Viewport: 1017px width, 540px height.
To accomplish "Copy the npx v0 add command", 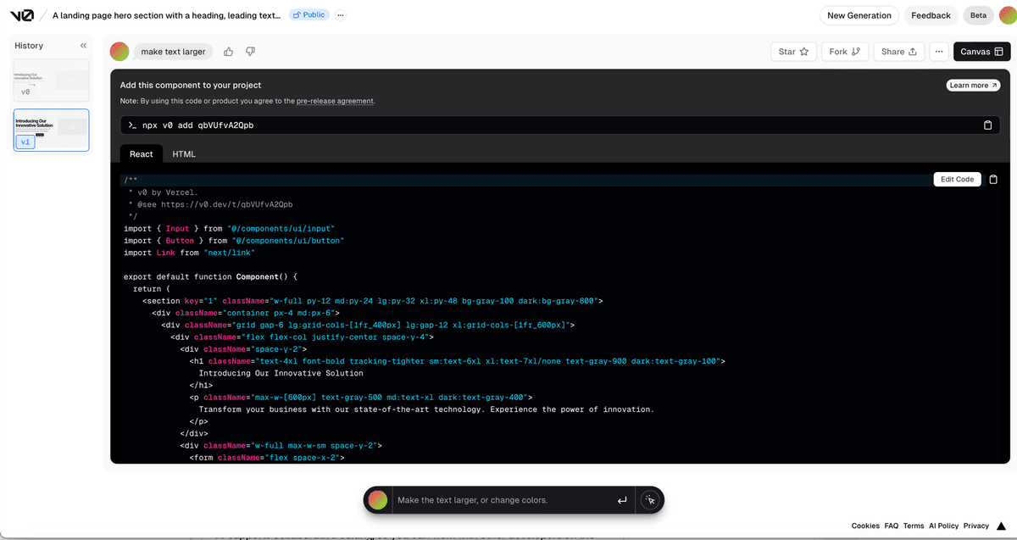I will click(987, 125).
